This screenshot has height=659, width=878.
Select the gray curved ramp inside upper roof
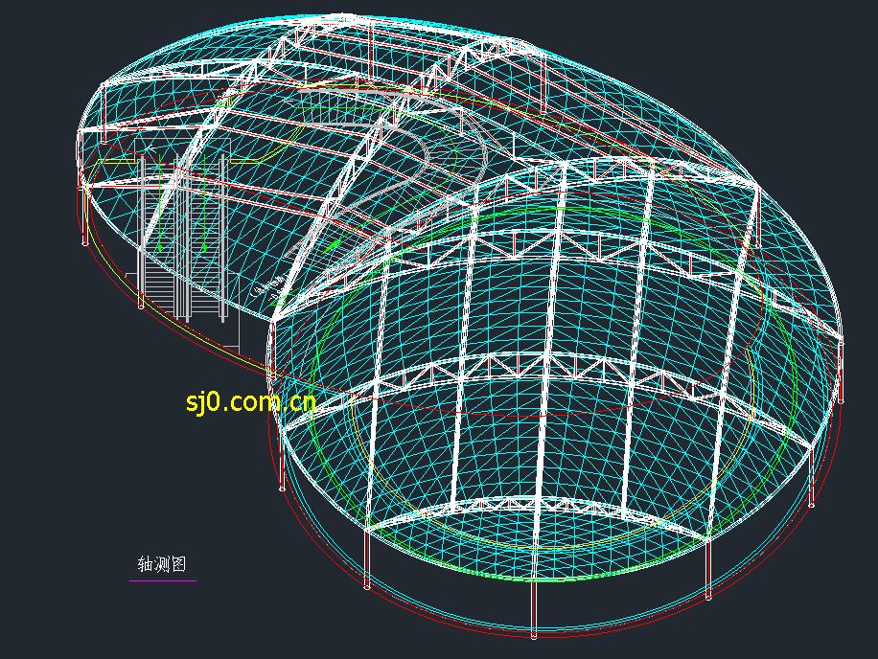422,153
